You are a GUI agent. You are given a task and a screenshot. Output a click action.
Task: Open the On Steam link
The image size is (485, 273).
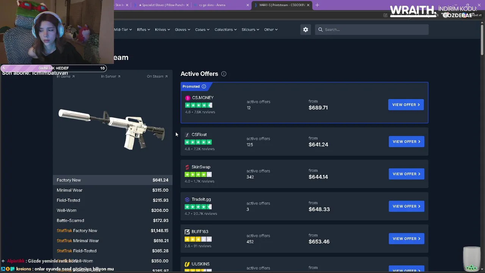(157, 76)
